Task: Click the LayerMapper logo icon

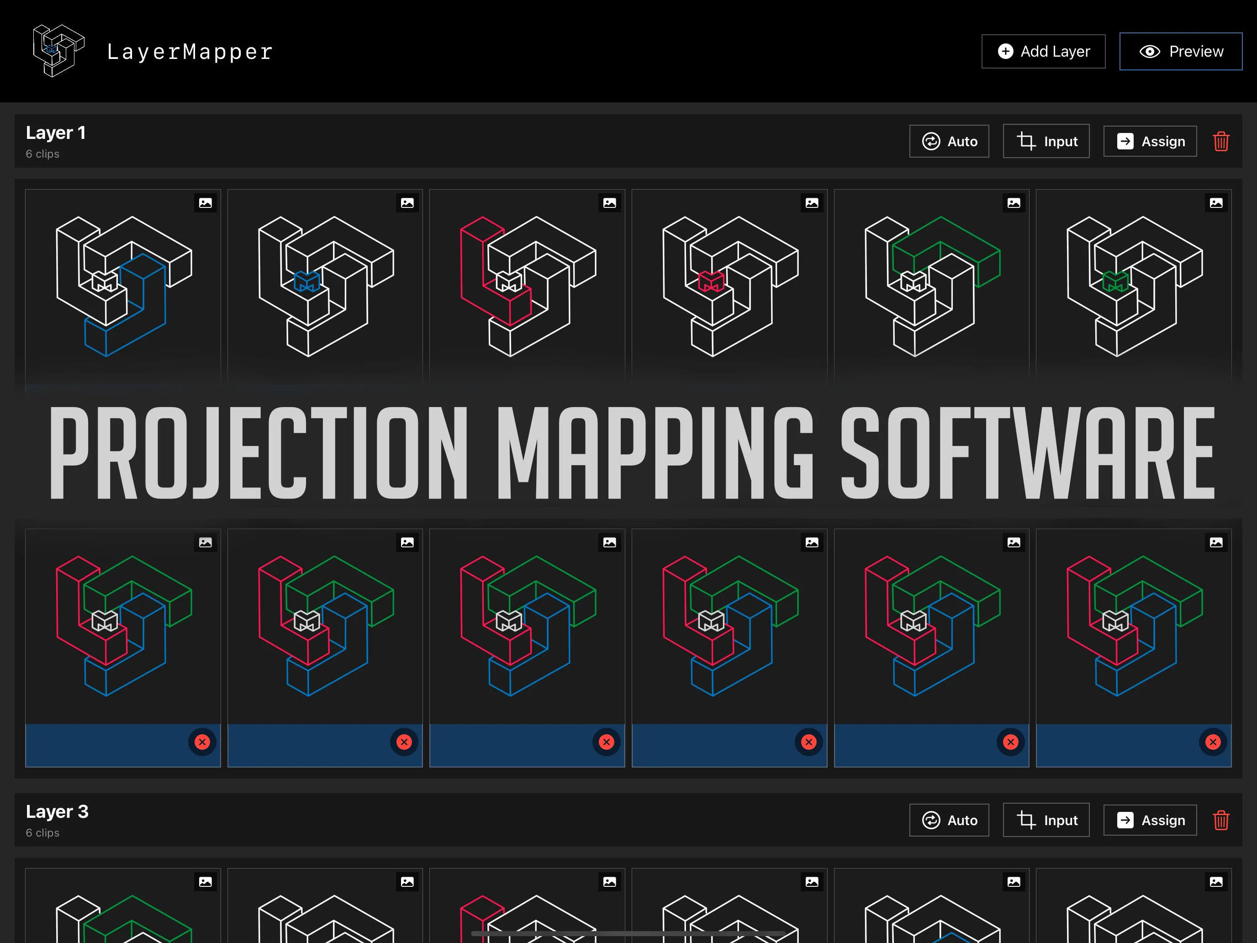Action: [x=58, y=51]
